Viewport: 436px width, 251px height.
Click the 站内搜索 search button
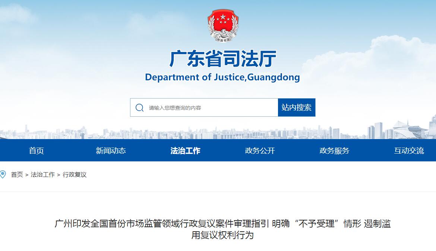296,107
